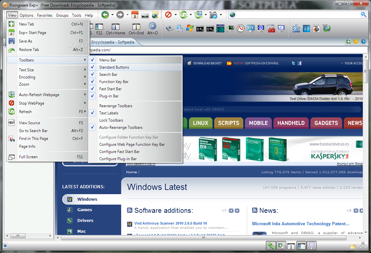This screenshot has width=371, height=253.
Task: Select the green swap-arrows status bar icon
Action: [x=271, y=246]
